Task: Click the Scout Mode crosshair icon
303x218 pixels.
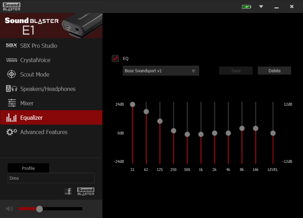Action: pyautogui.click(x=12, y=74)
